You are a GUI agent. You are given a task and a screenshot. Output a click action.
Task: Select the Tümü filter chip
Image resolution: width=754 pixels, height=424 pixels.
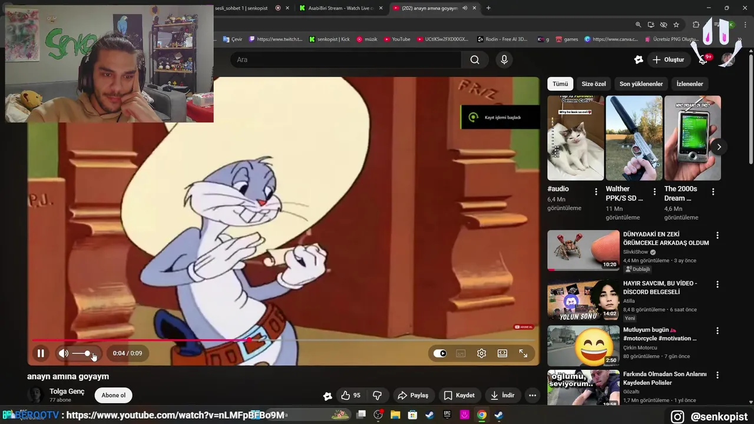[560, 84]
